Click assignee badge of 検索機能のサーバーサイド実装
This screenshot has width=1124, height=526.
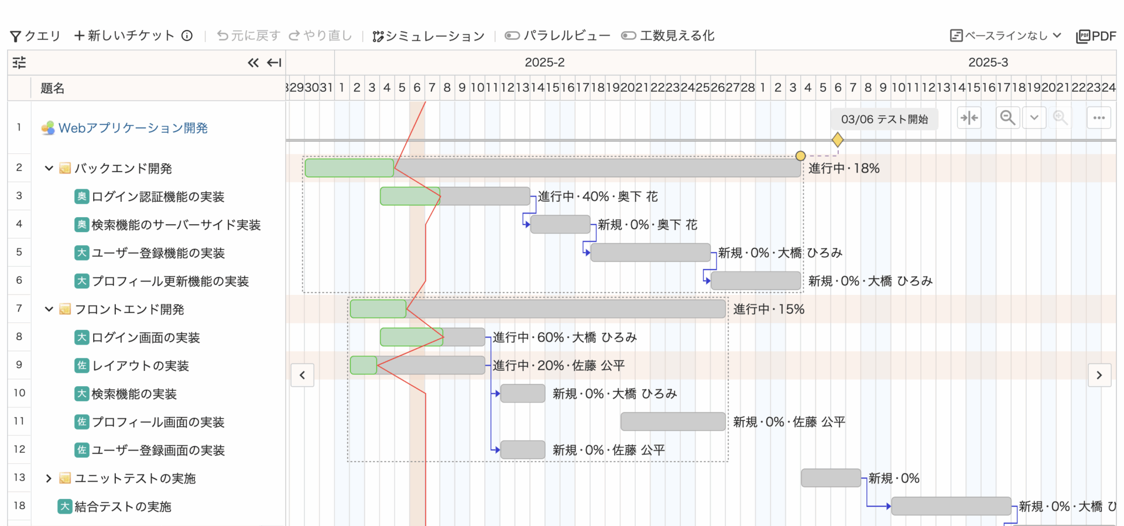pyautogui.click(x=82, y=225)
